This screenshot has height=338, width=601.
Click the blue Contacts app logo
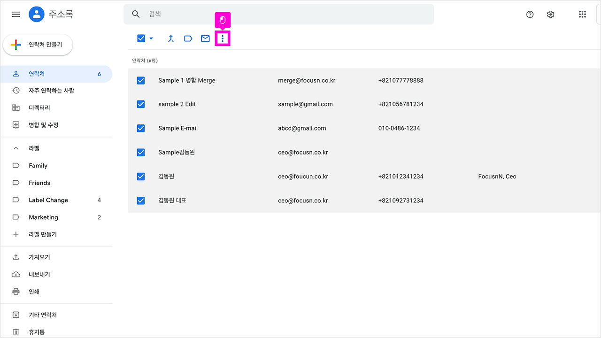click(36, 14)
